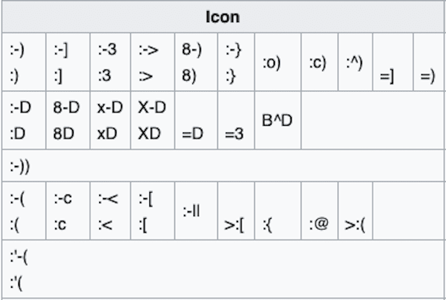Click the :^) emoticon
The width and height of the screenshot is (446, 300).
[x=355, y=62]
